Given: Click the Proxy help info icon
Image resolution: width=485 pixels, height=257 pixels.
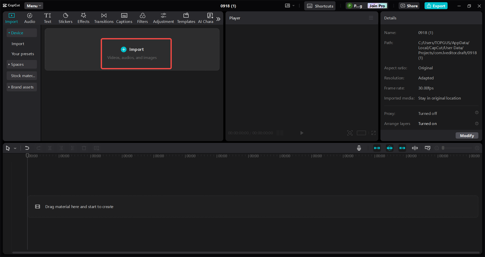Looking at the screenshot, I should pyautogui.click(x=477, y=113).
